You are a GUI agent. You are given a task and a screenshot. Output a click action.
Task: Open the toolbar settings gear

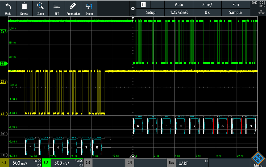(x=133, y=9)
